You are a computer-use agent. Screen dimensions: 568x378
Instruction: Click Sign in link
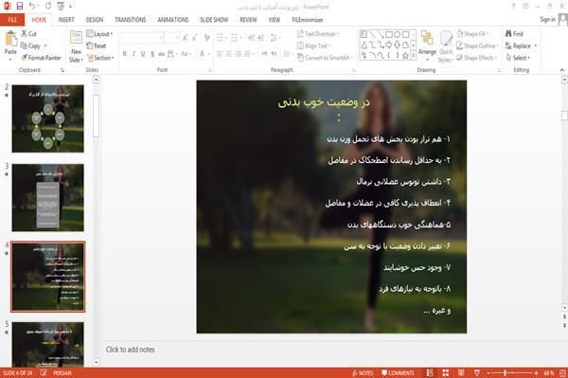(x=547, y=20)
